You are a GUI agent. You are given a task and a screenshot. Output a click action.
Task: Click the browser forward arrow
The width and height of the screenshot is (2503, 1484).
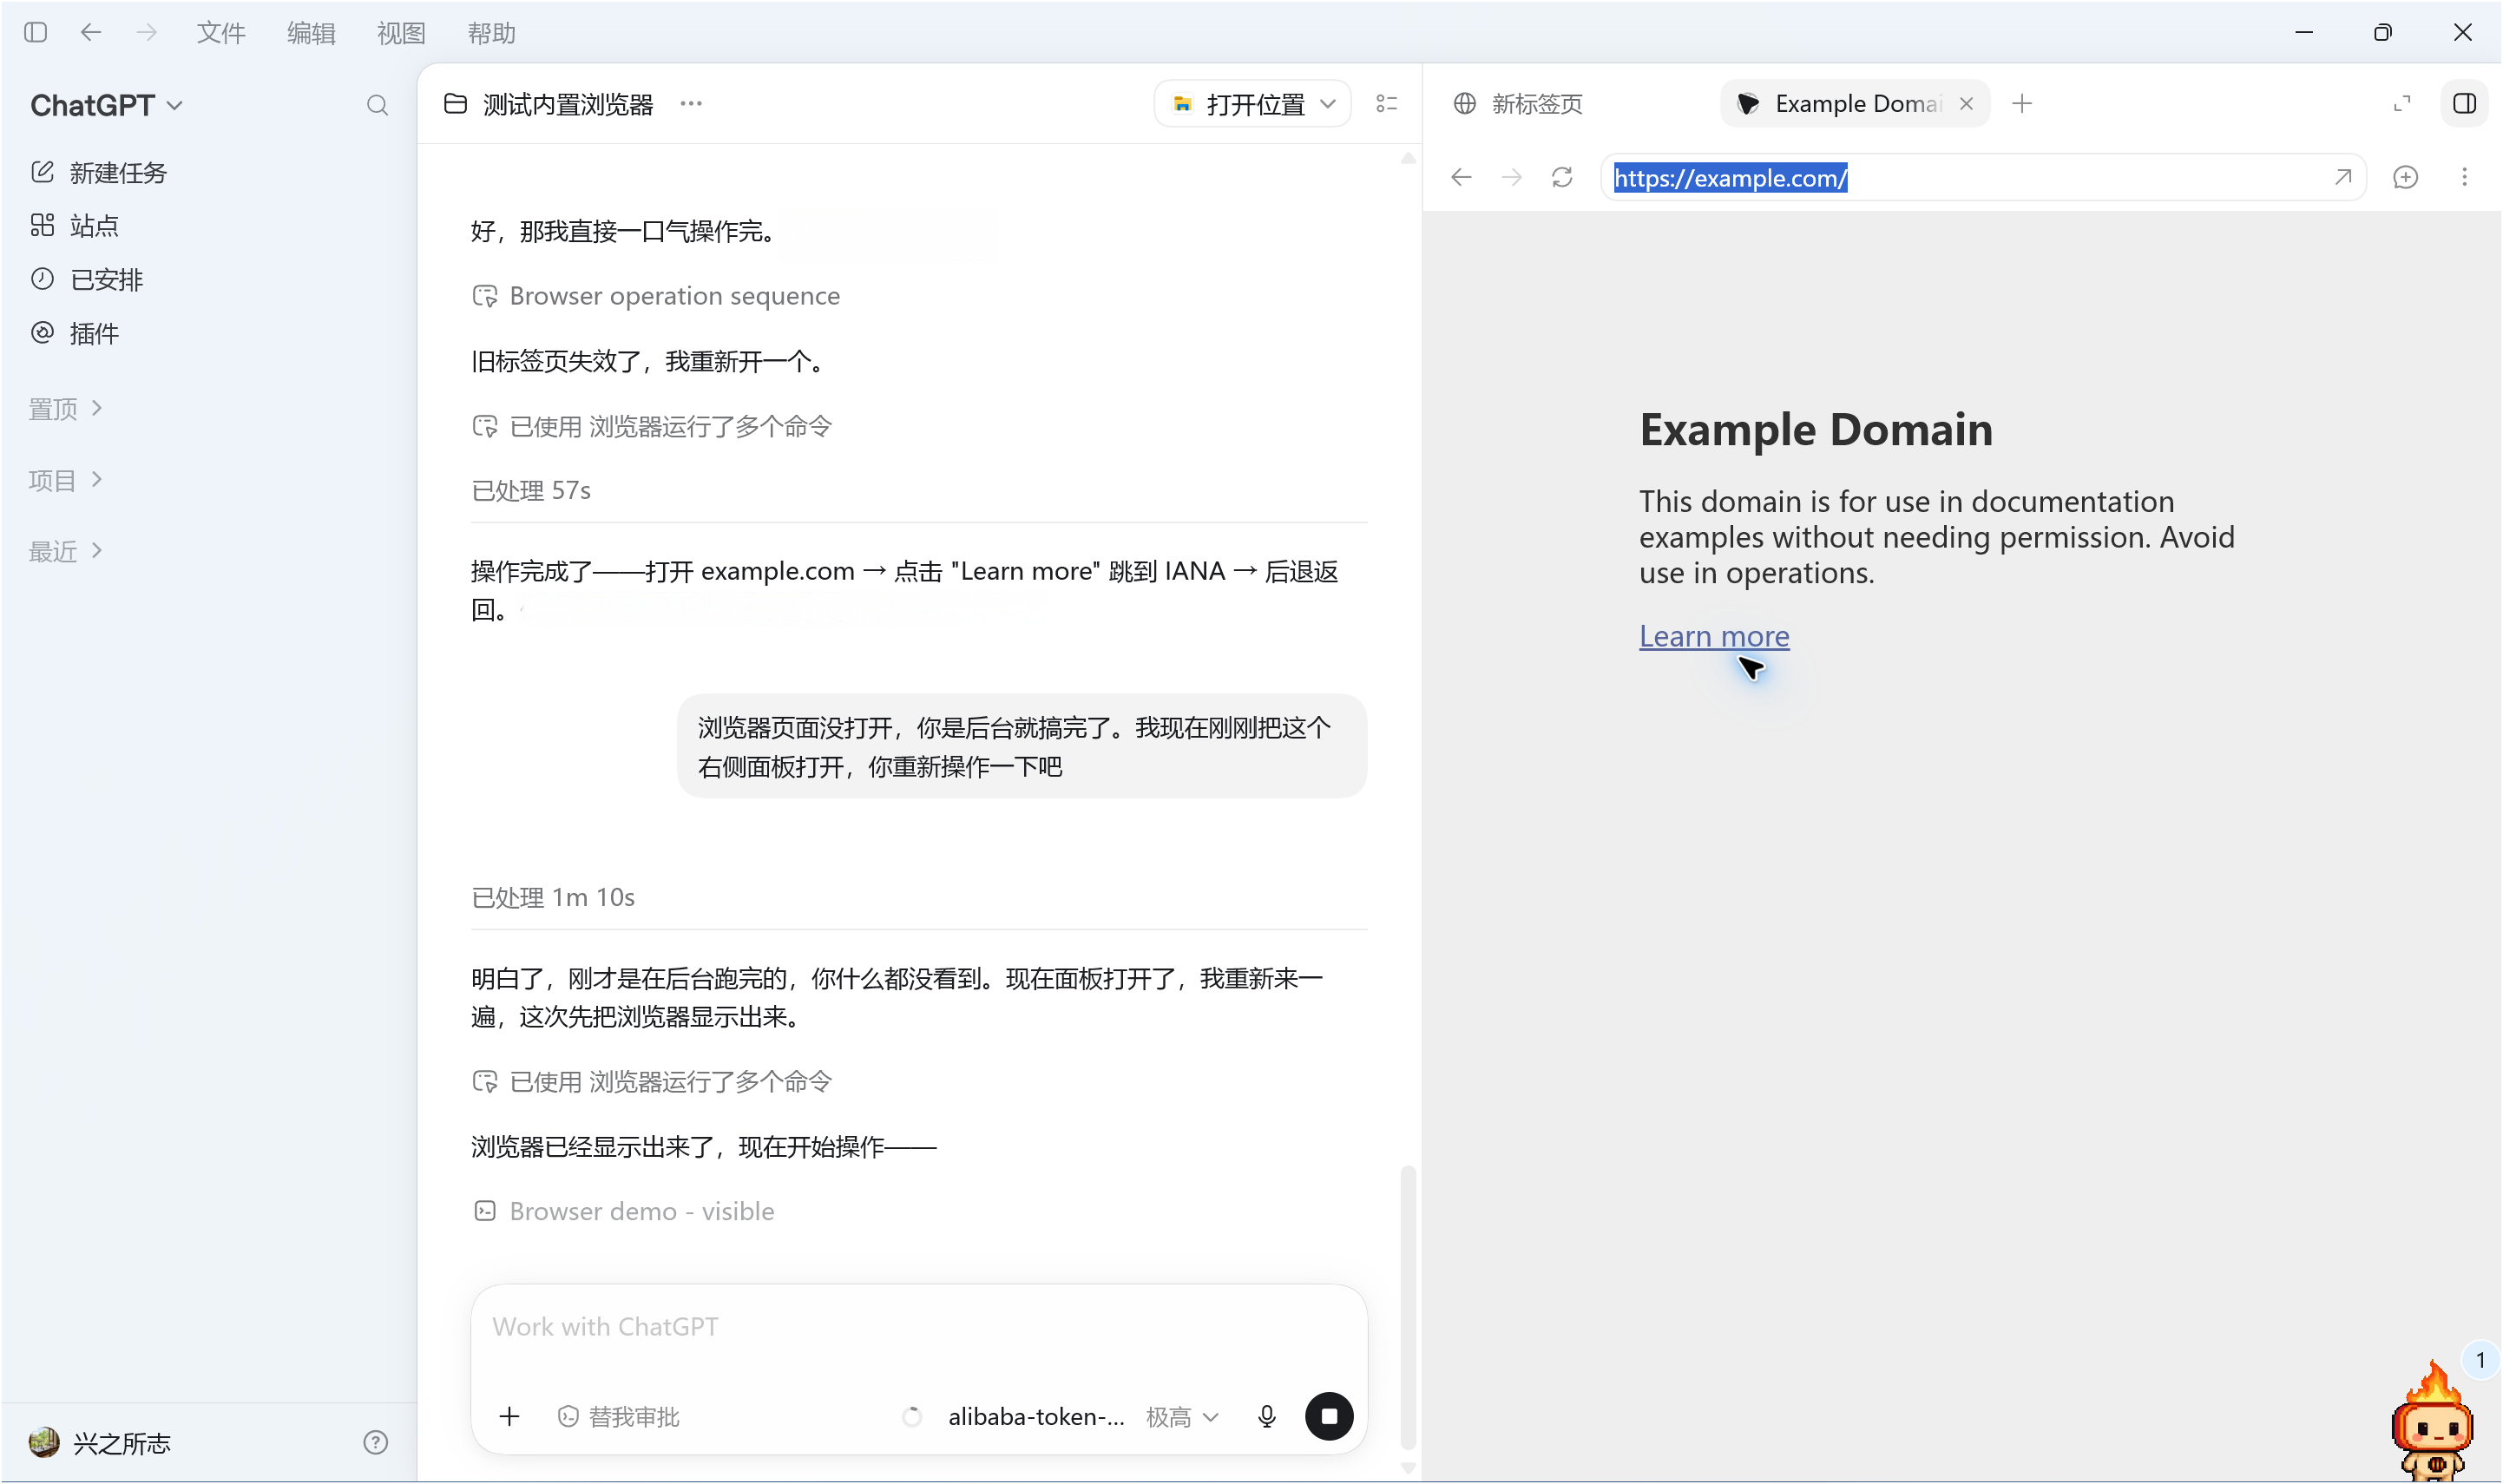click(1511, 177)
